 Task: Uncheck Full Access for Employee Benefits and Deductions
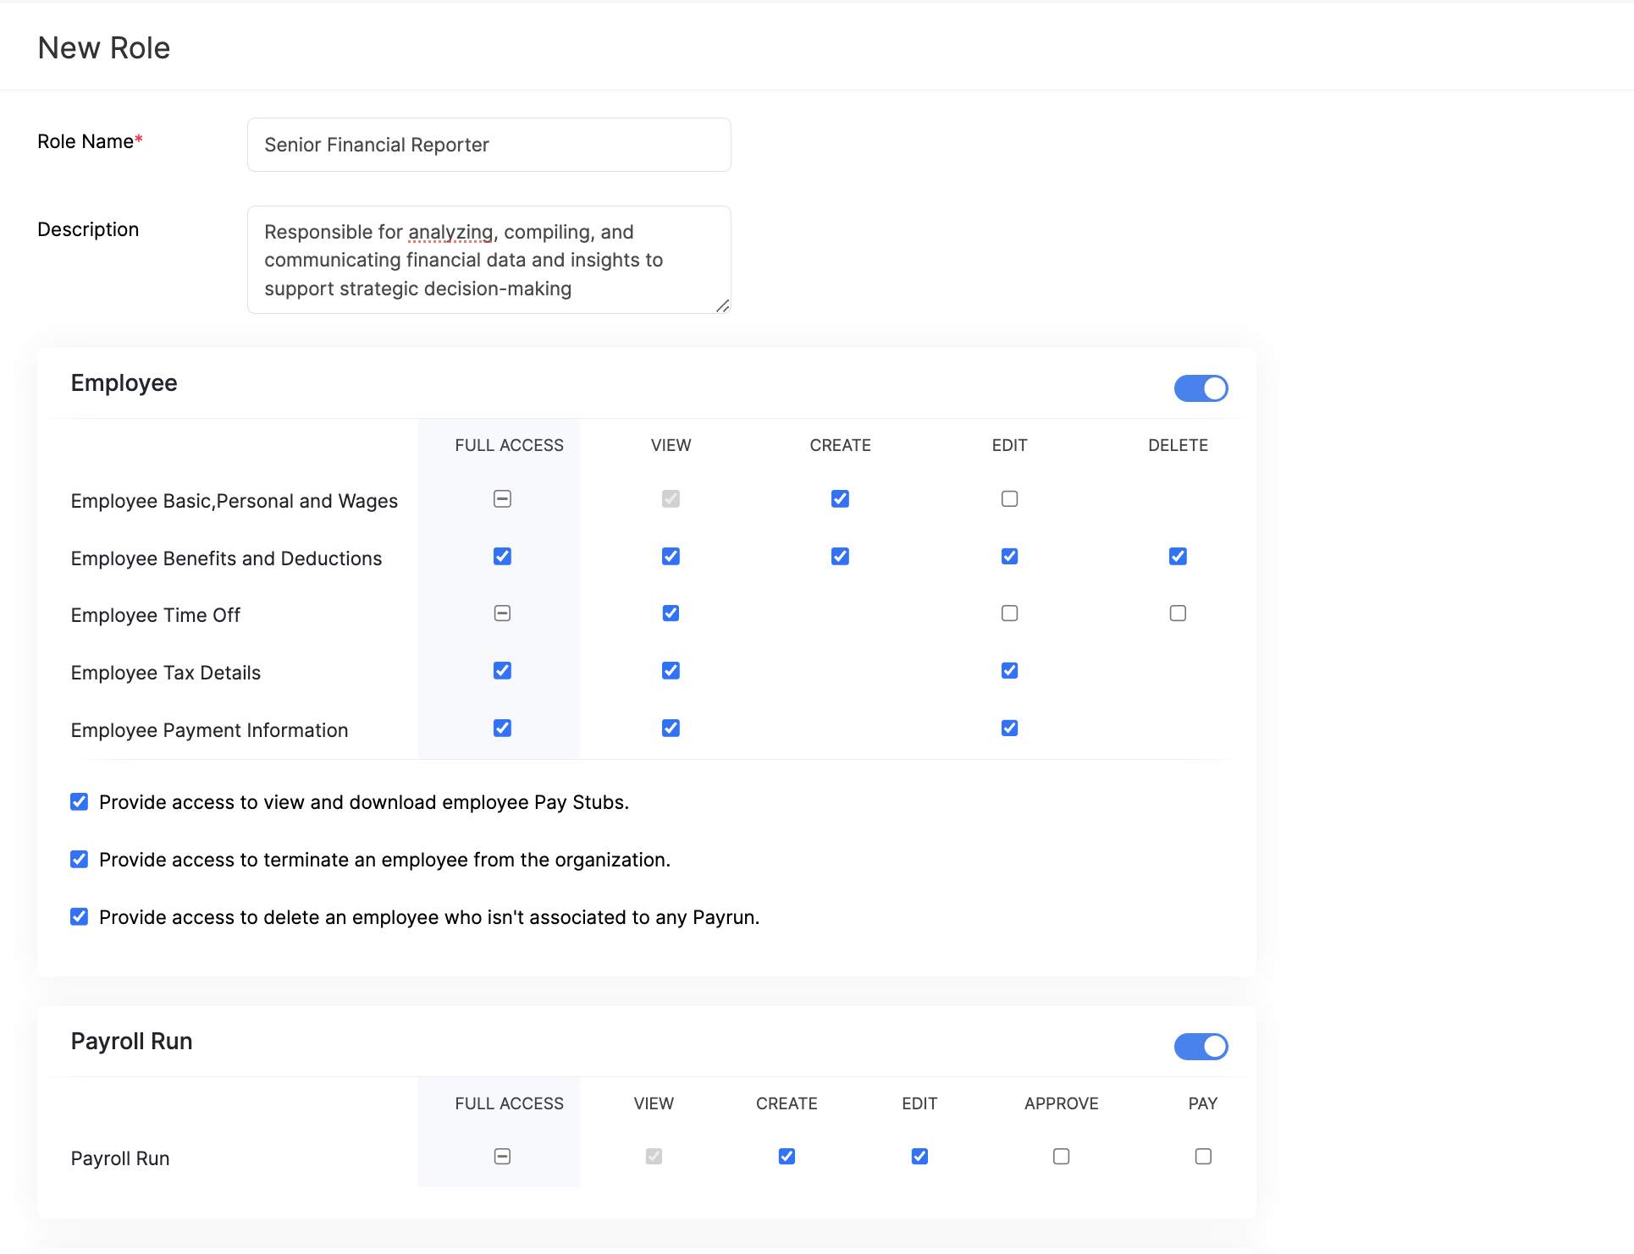[501, 556]
